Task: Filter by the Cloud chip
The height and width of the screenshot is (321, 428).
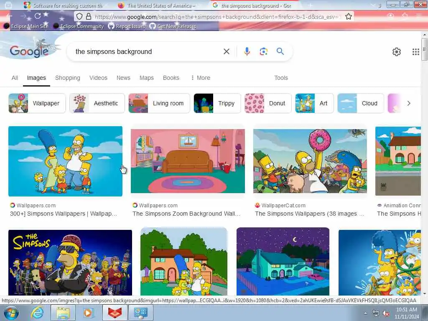Action: [361, 103]
